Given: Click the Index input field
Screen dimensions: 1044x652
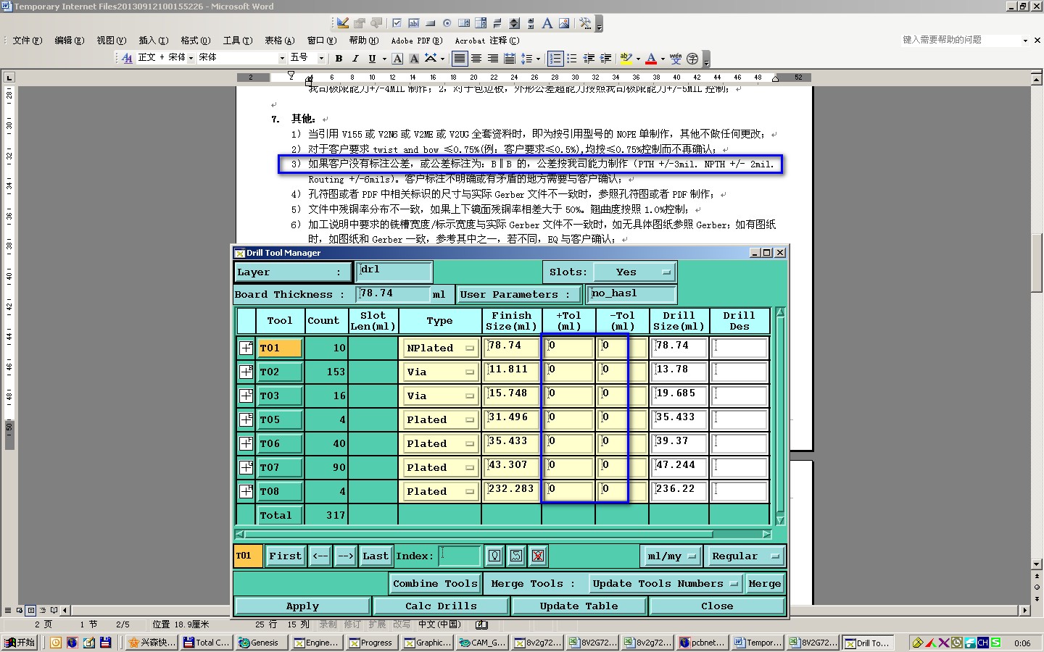Looking at the screenshot, I should tap(460, 556).
